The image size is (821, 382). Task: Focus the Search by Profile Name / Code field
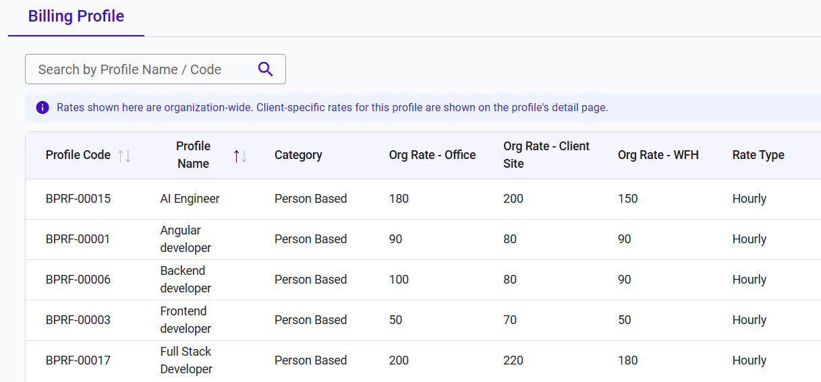point(155,69)
